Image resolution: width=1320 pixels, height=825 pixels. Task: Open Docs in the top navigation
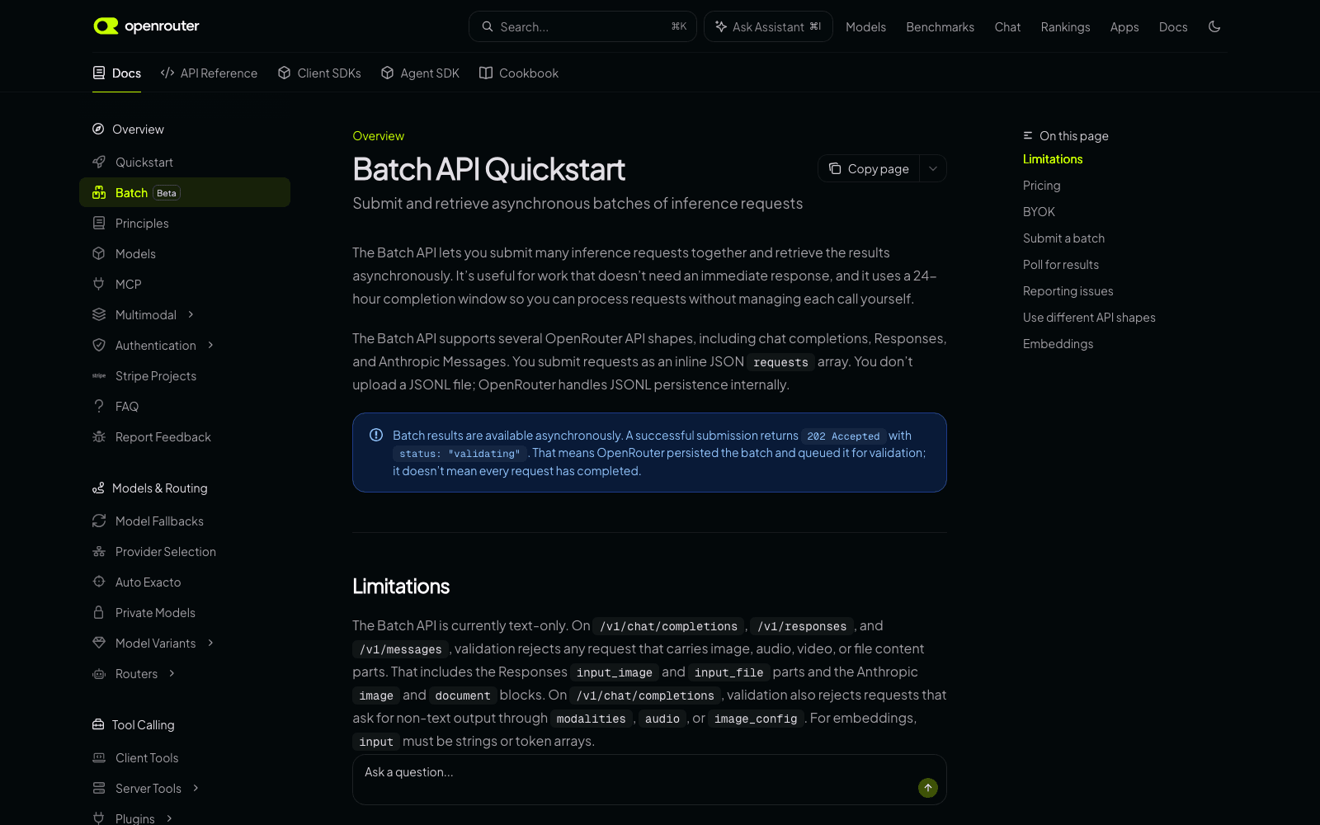tap(1172, 27)
